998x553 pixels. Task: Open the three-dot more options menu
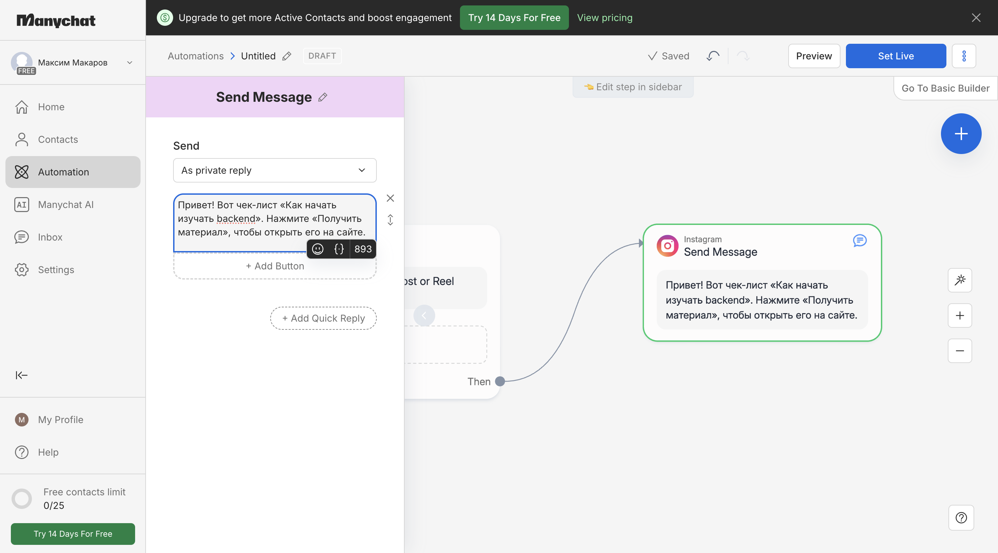coord(964,56)
